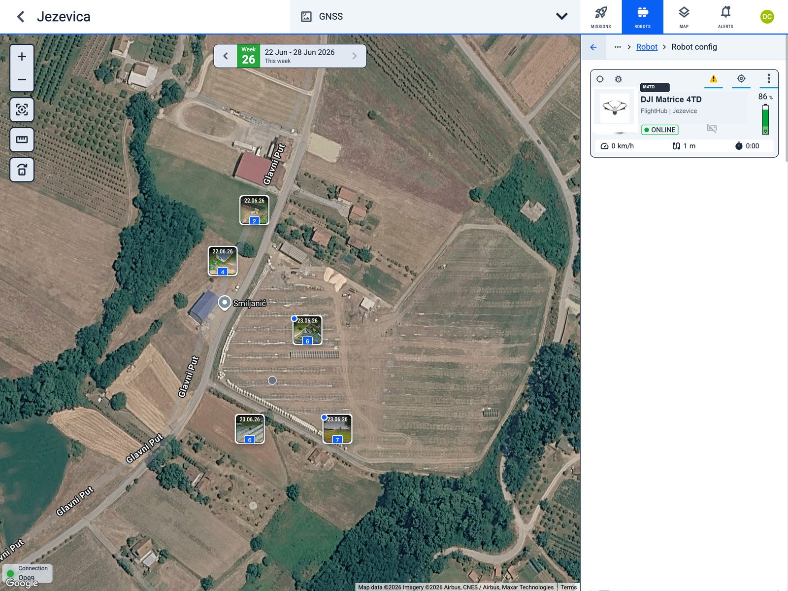Click the bug debug icon on robot card
Viewport: 788px width, 591px height.
619,79
